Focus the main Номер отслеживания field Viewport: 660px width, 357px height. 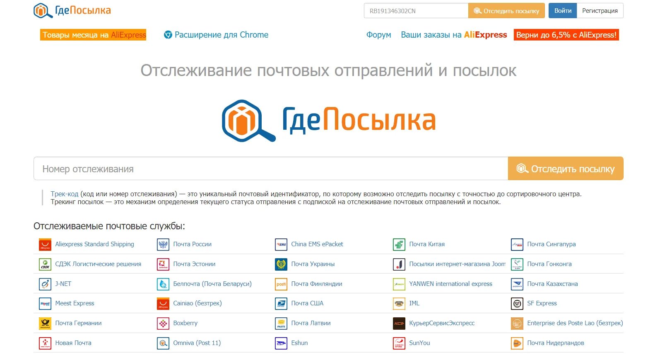[271, 169]
